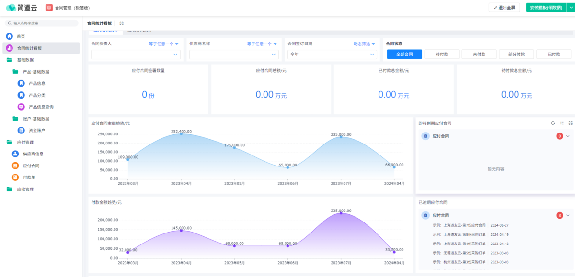Open 合同统计看板 in the sidebar
This screenshot has height=277, width=575.
pos(29,48)
